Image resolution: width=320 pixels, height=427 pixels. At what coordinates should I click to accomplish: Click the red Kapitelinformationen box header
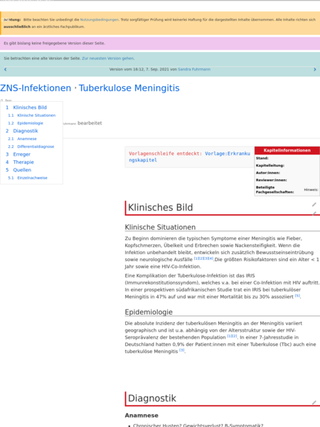pos(287,150)
